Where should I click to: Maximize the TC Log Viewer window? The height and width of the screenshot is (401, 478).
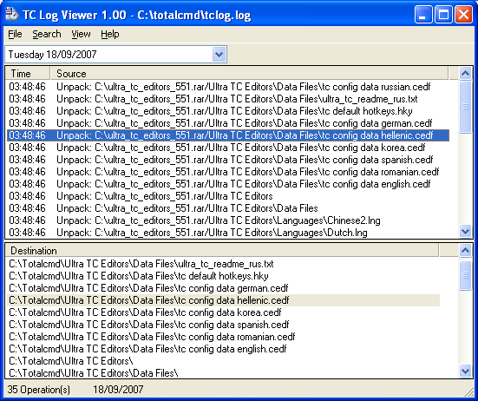(x=443, y=15)
